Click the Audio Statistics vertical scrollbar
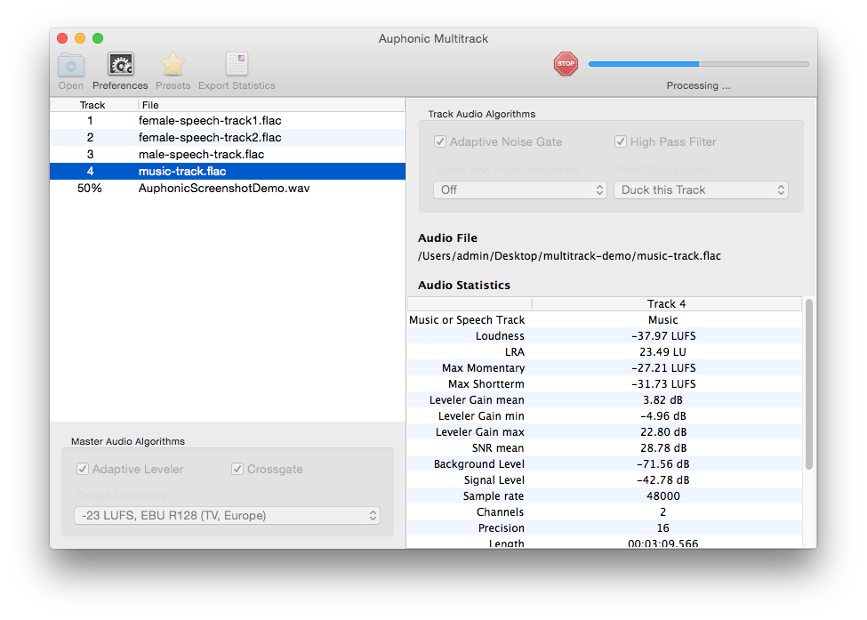This screenshot has height=620, width=867. (809, 384)
